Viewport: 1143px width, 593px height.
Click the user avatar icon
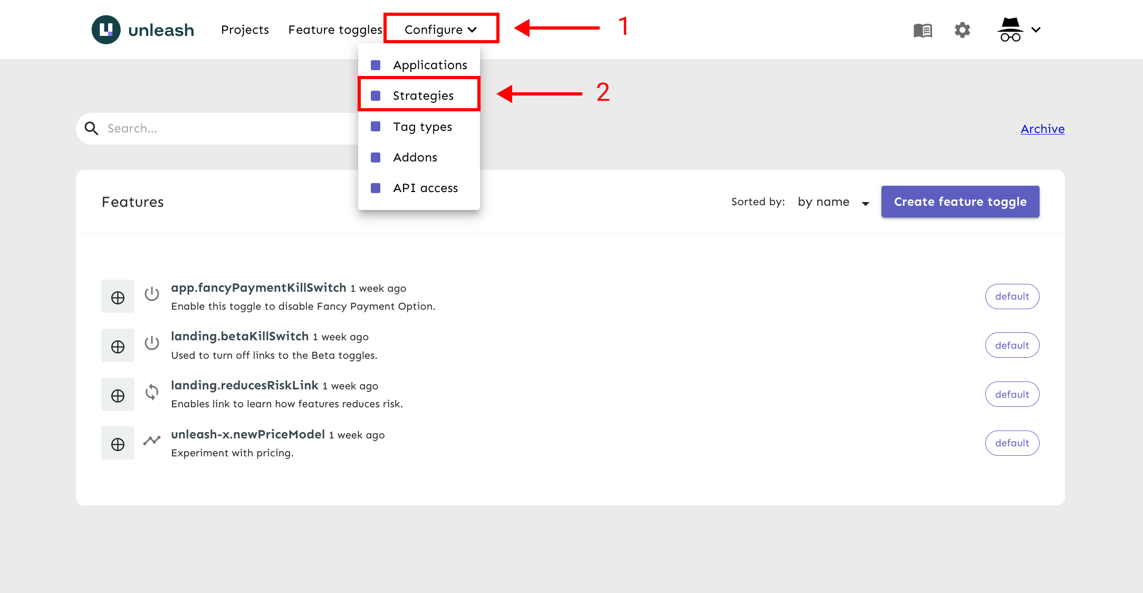click(x=1010, y=30)
